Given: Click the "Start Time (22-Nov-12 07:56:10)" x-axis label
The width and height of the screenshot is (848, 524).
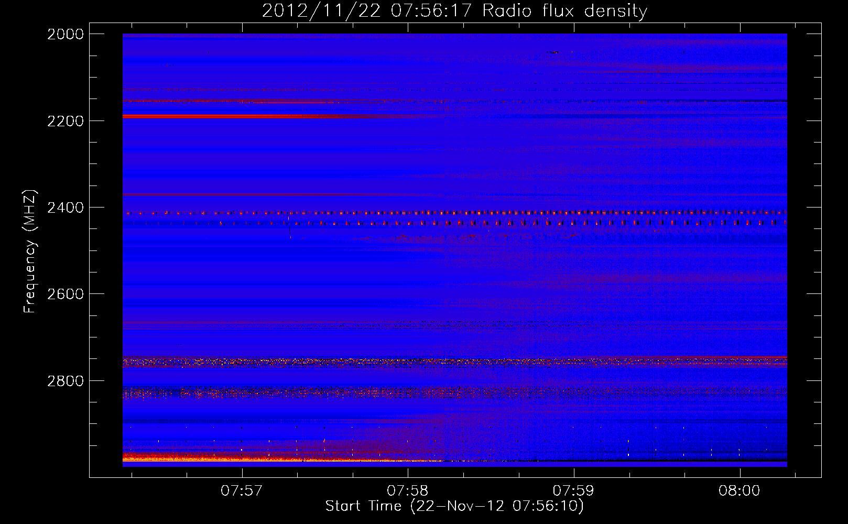Looking at the screenshot, I should [x=454, y=506].
